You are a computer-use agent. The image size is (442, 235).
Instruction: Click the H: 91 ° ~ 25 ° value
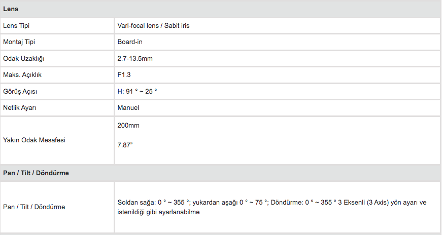pos(137,92)
